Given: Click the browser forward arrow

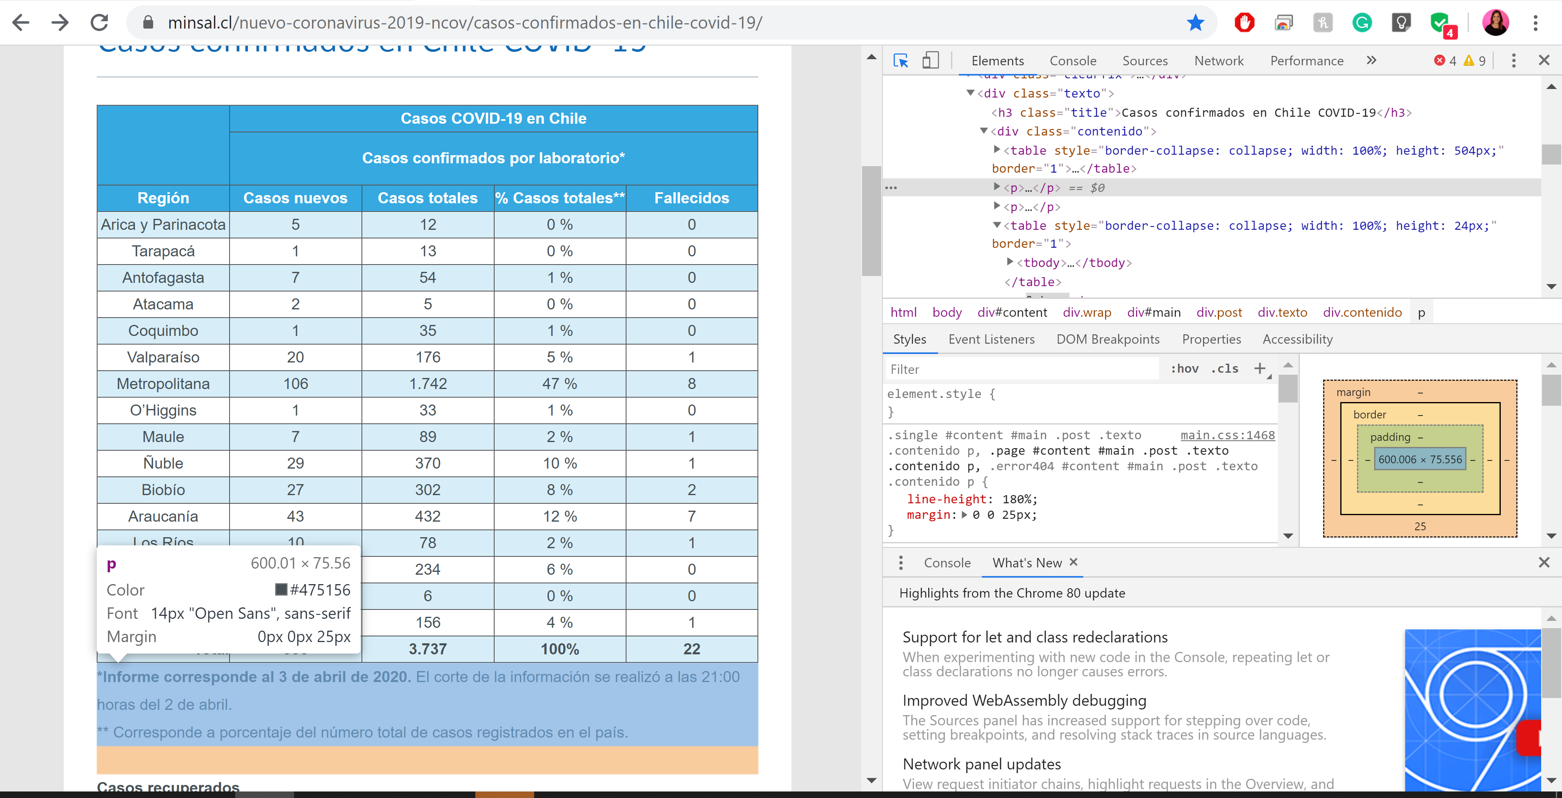Looking at the screenshot, I should pos(60,23).
